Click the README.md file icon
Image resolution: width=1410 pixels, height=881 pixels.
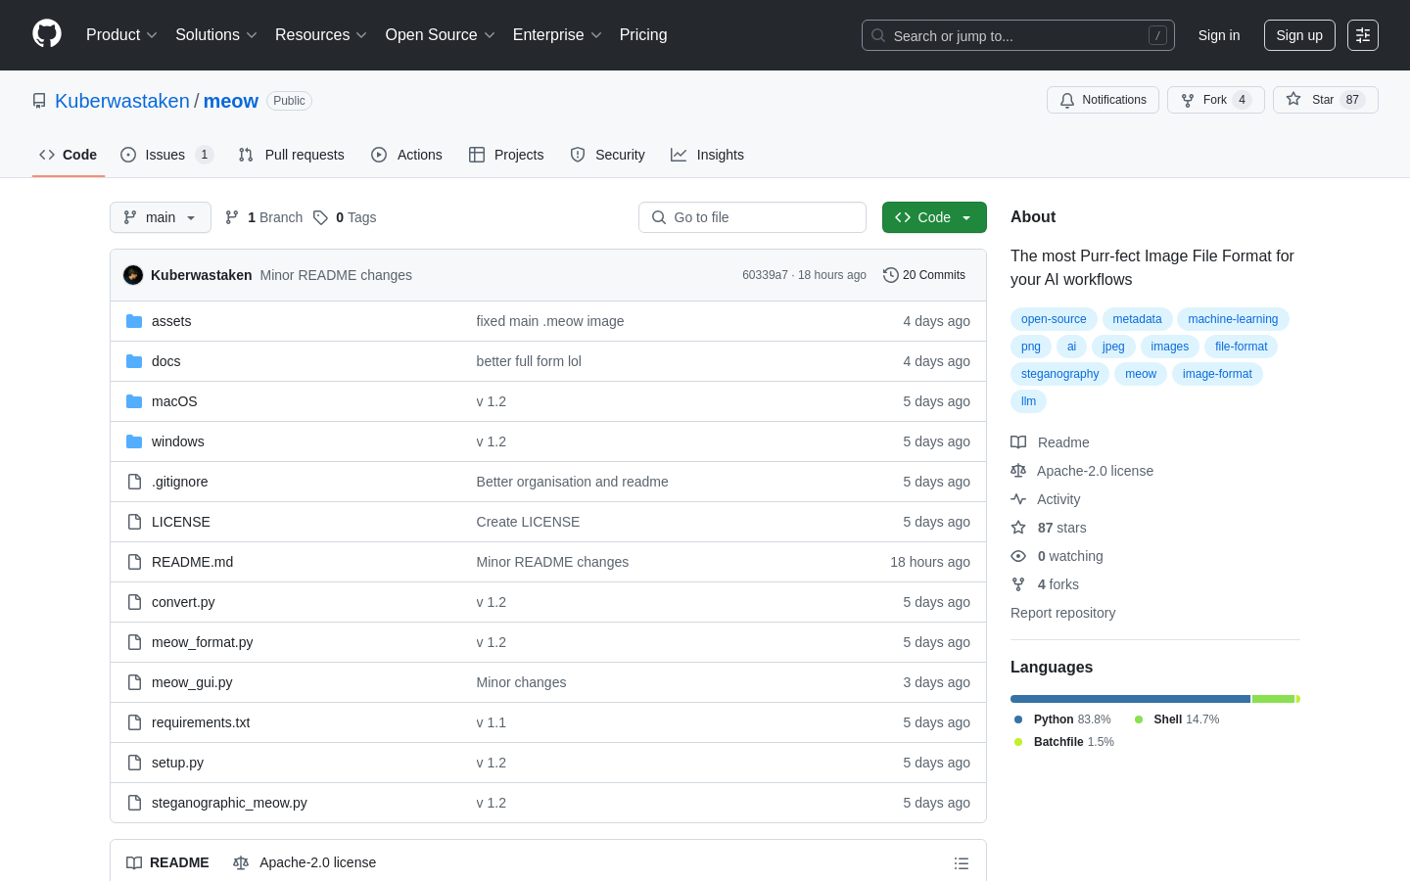point(134,562)
